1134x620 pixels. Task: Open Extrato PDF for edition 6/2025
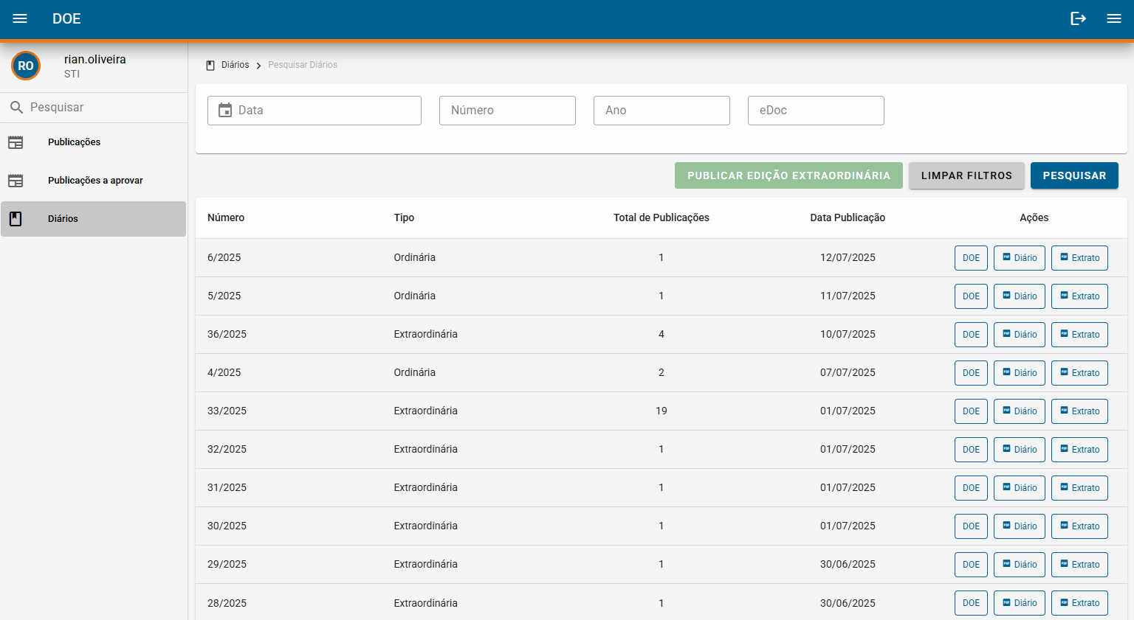pyautogui.click(x=1079, y=258)
